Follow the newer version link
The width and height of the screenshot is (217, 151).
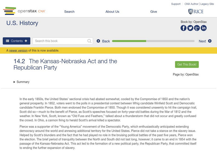[x=18, y=50]
